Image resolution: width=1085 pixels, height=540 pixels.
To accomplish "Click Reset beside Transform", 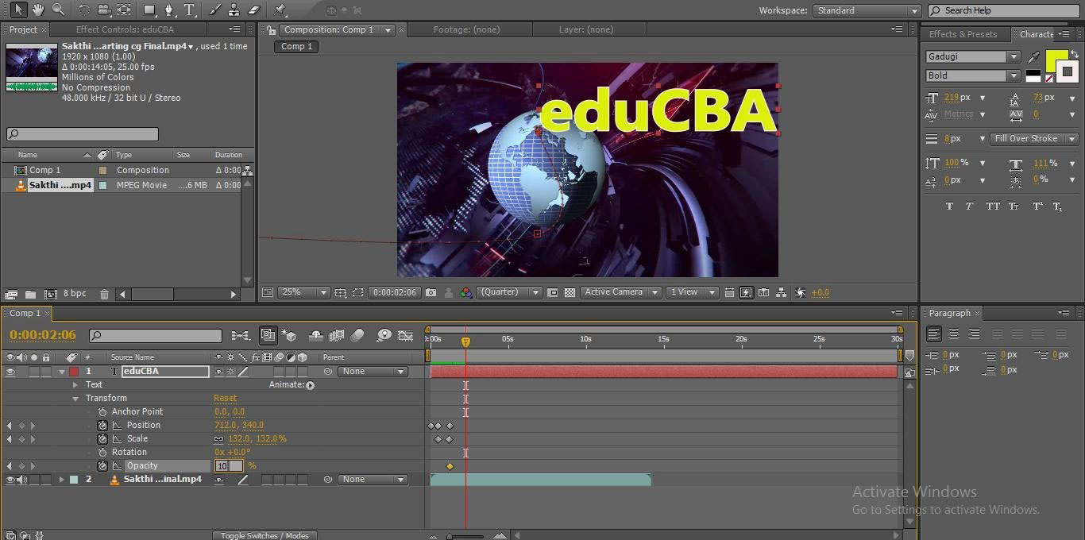I will pos(225,399).
